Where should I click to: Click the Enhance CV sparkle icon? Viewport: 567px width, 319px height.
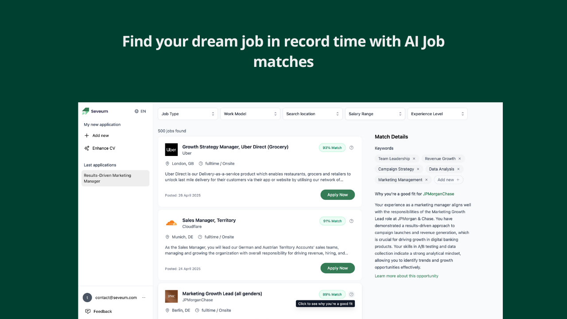[87, 148]
